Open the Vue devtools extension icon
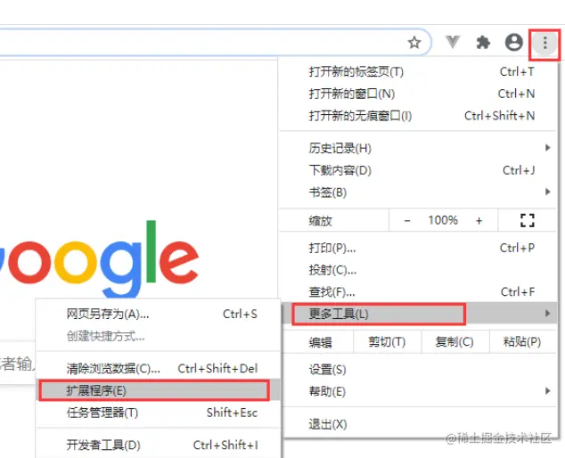The height and width of the screenshot is (458, 565). (453, 42)
